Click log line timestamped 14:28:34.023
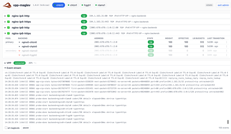This screenshot has width=231, height=134. coord(45,95)
